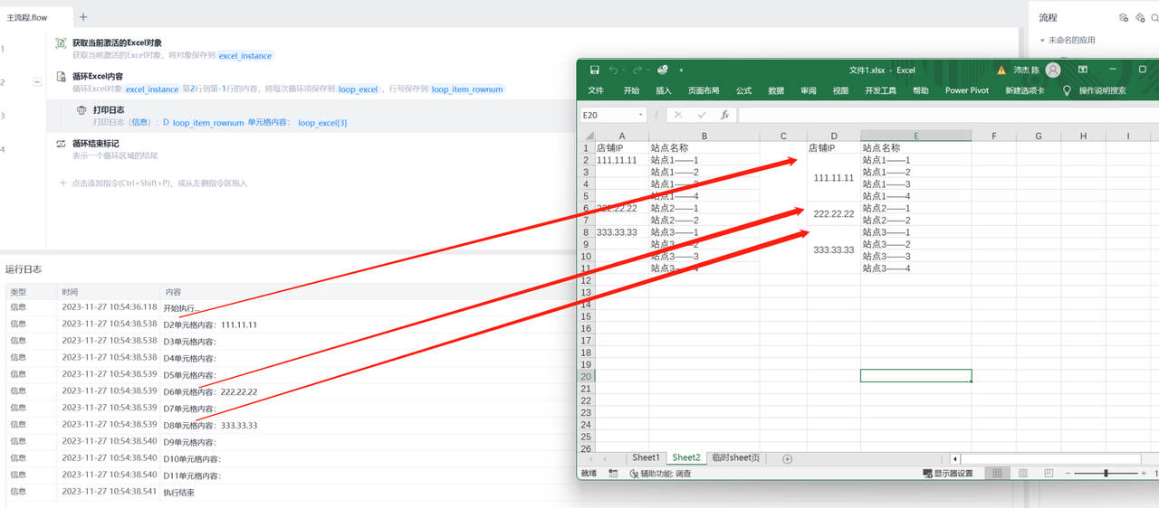Click the lightbulb search icon in ribbon
1159x508 pixels.
[1067, 90]
